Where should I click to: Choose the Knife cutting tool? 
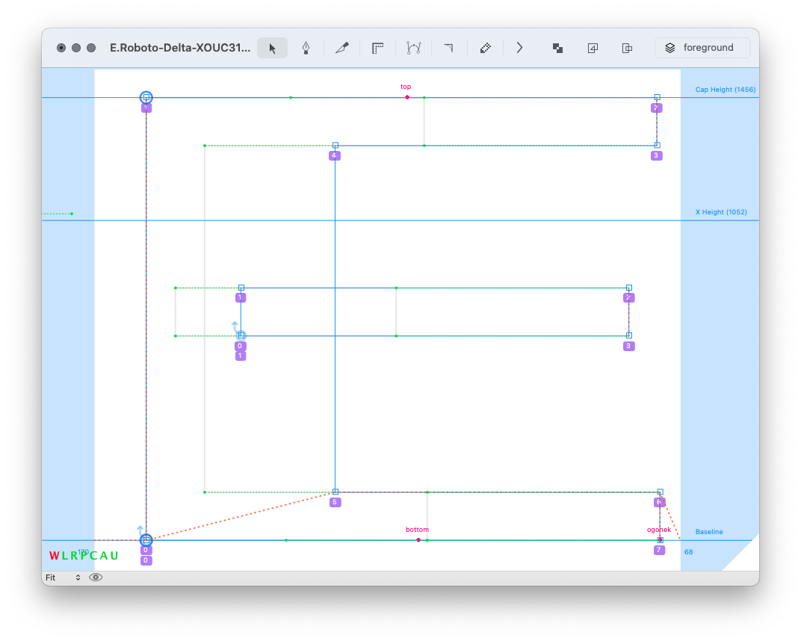click(x=342, y=48)
